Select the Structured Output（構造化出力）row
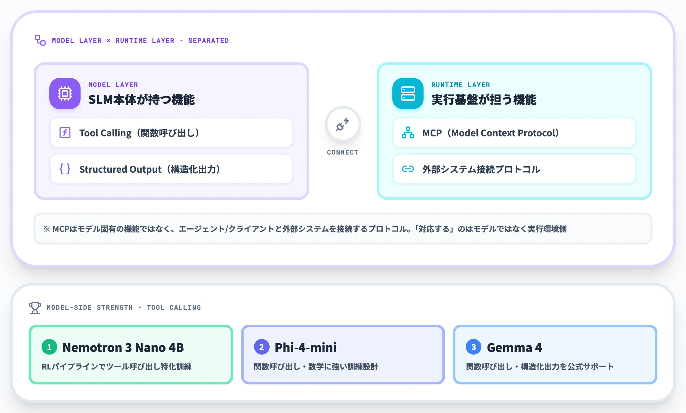686x413 pixels. pyautogui.click(x=171, y=169)
